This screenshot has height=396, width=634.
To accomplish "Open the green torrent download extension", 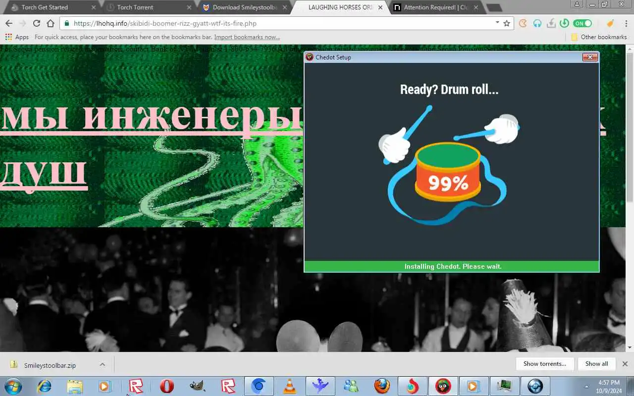I will [x=564, y=23].
